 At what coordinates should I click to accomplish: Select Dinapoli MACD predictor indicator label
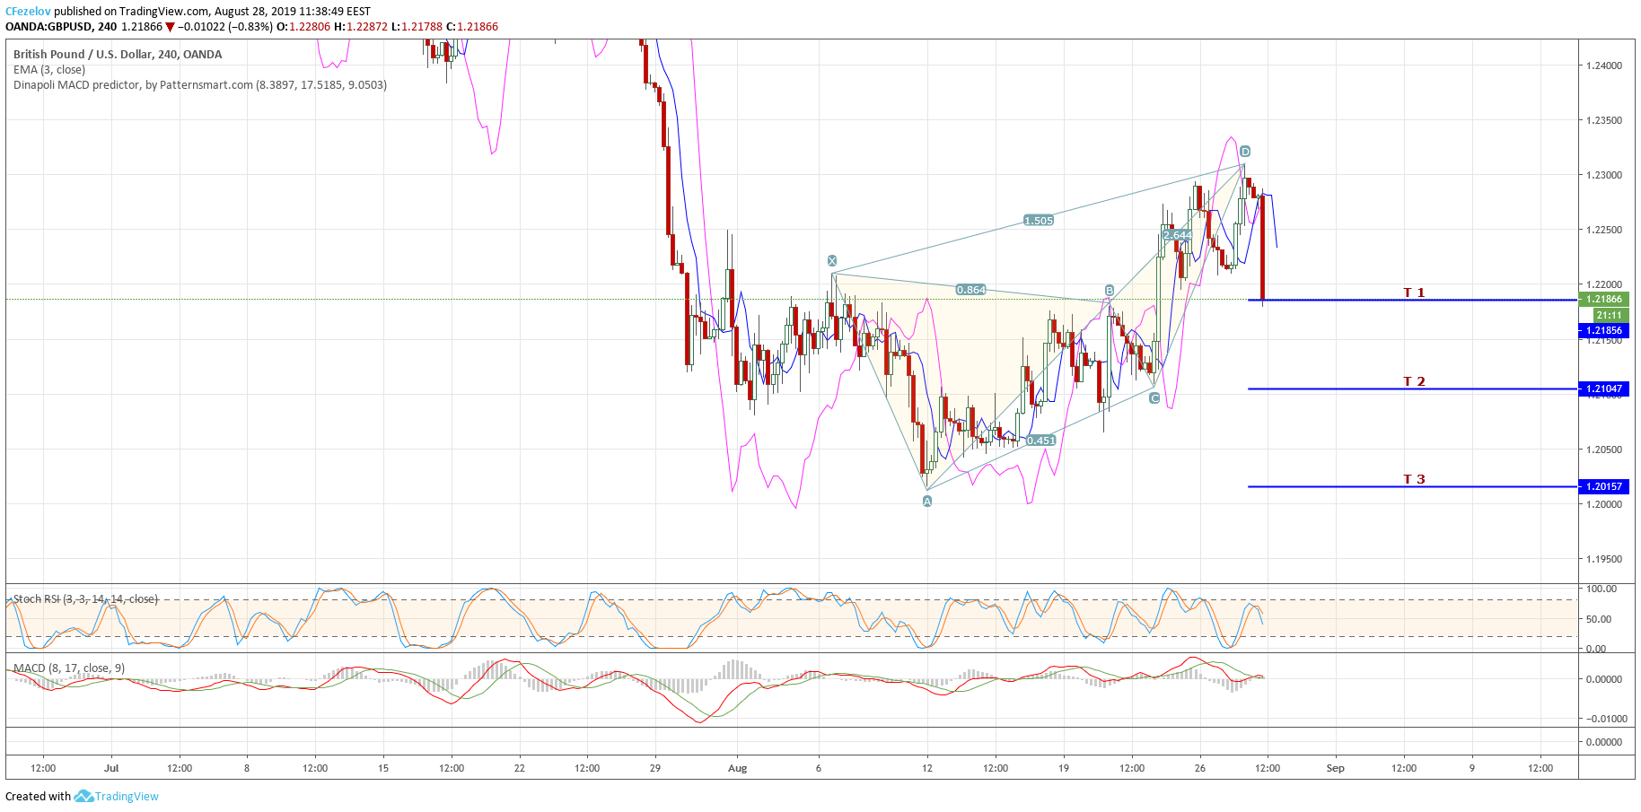[x=200, y=84]
